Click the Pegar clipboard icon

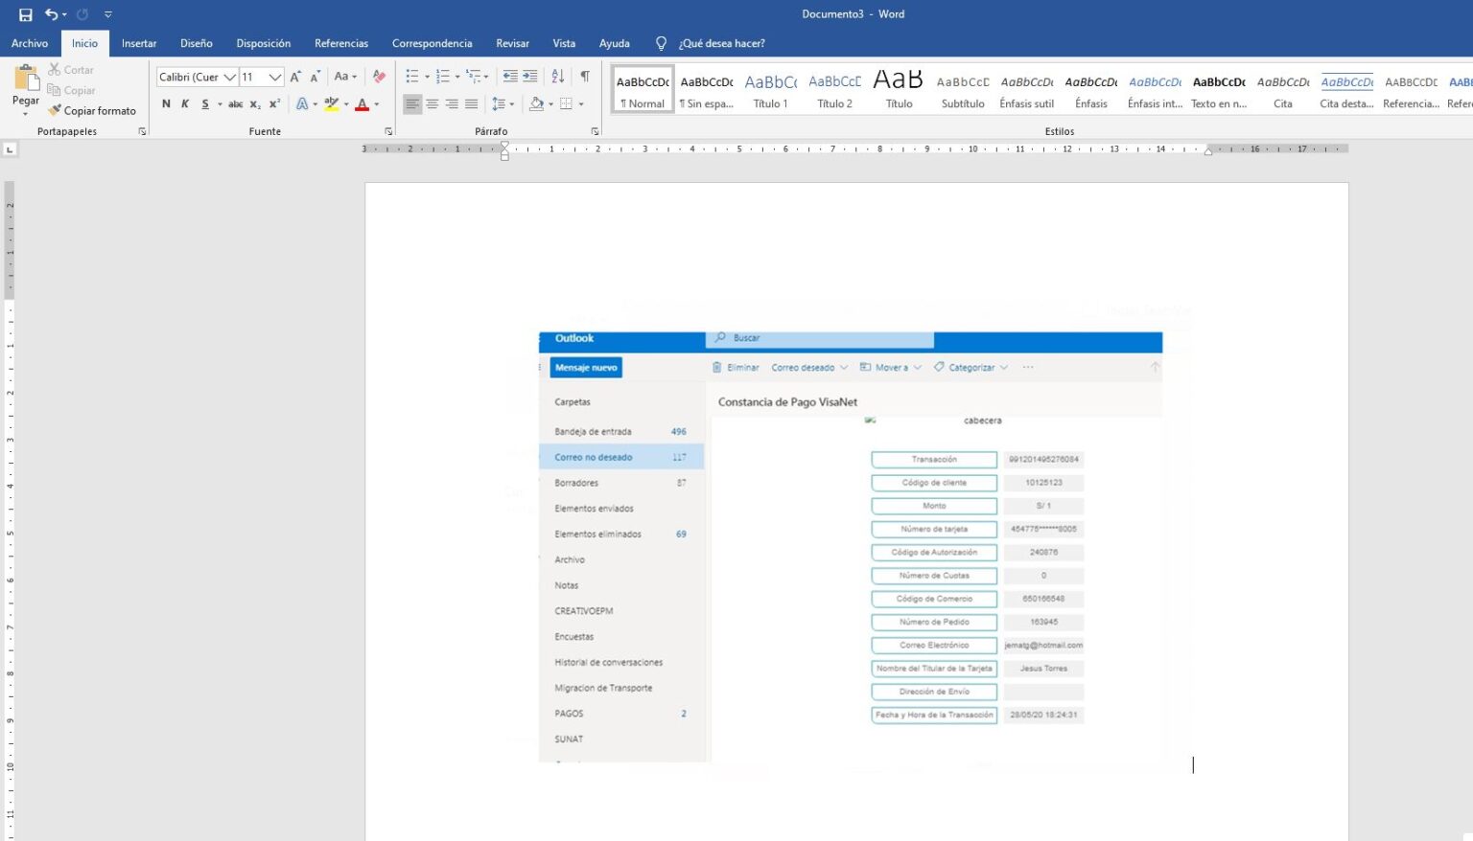tap(26, 79)
